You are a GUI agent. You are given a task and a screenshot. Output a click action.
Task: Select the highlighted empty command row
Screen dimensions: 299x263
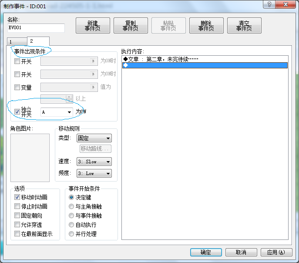205,65
